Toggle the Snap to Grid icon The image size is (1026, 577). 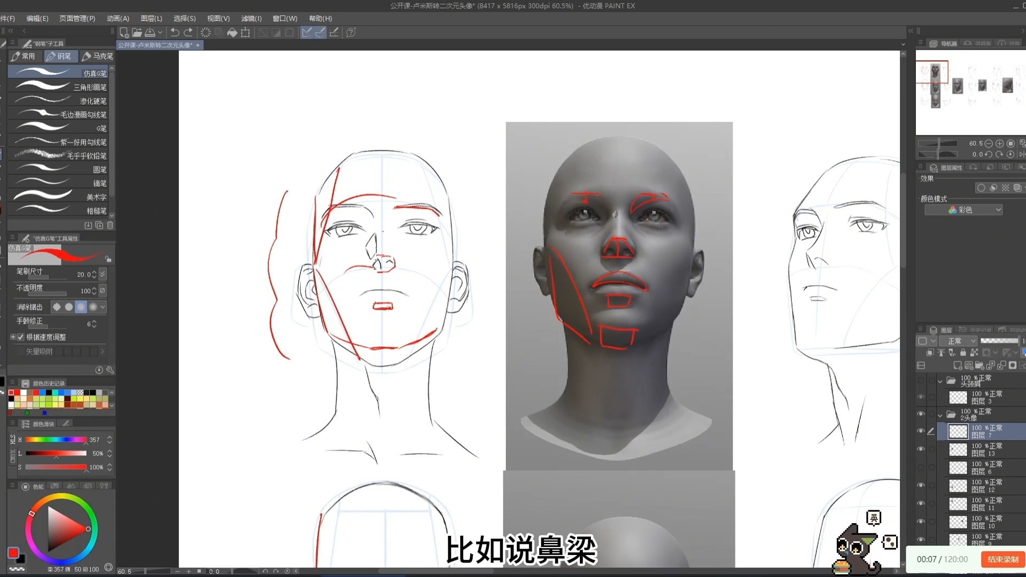point(334,33)
